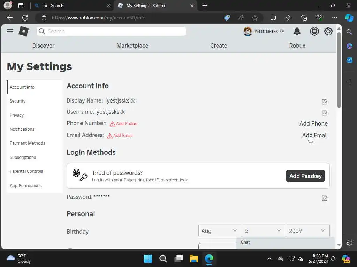Focus the Roblox search field

111,31
